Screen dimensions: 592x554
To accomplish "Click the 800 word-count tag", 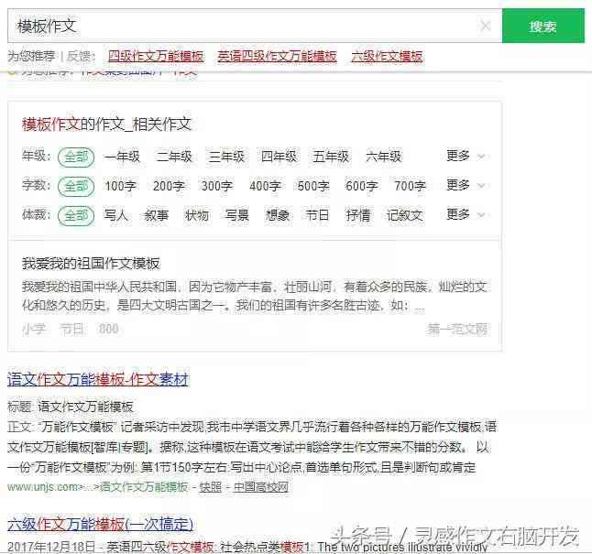I will coord(109,329).
